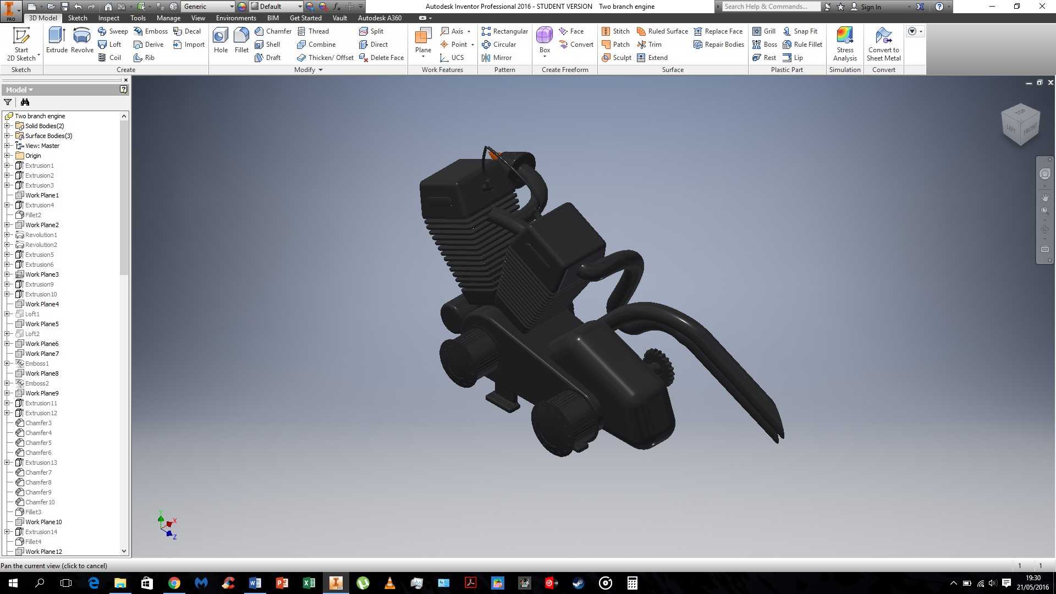Open the Inspect ribbon tab

(x=108, y=18)
